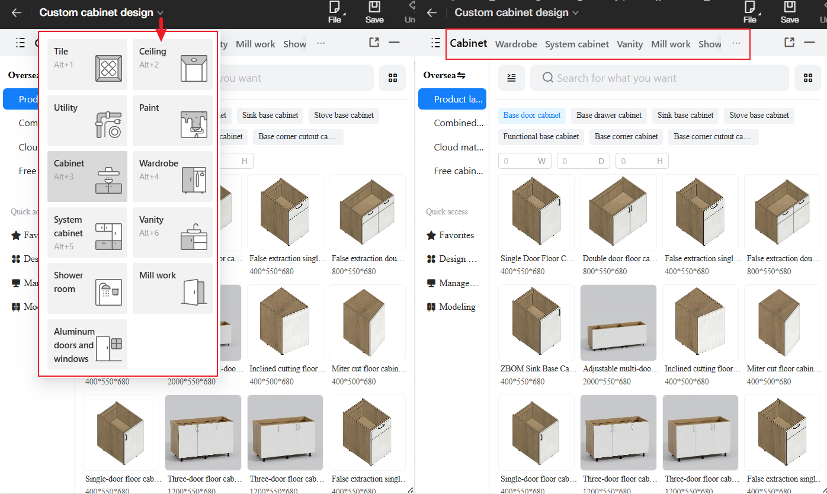827x494 pixels.
Task: Open the Shower room category tile
Action: pos(87,288)
